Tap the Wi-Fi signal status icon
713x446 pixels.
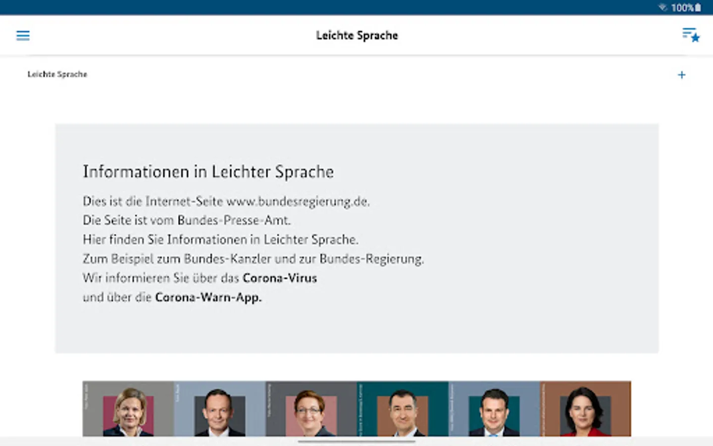pos(662,7)
